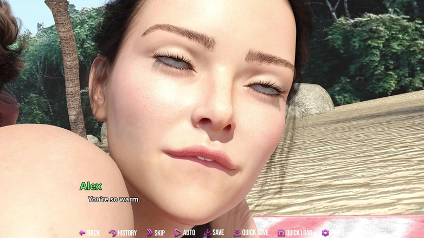Click the speaker name Alex
Screen dimensions: 424x238
pos(91,186)
